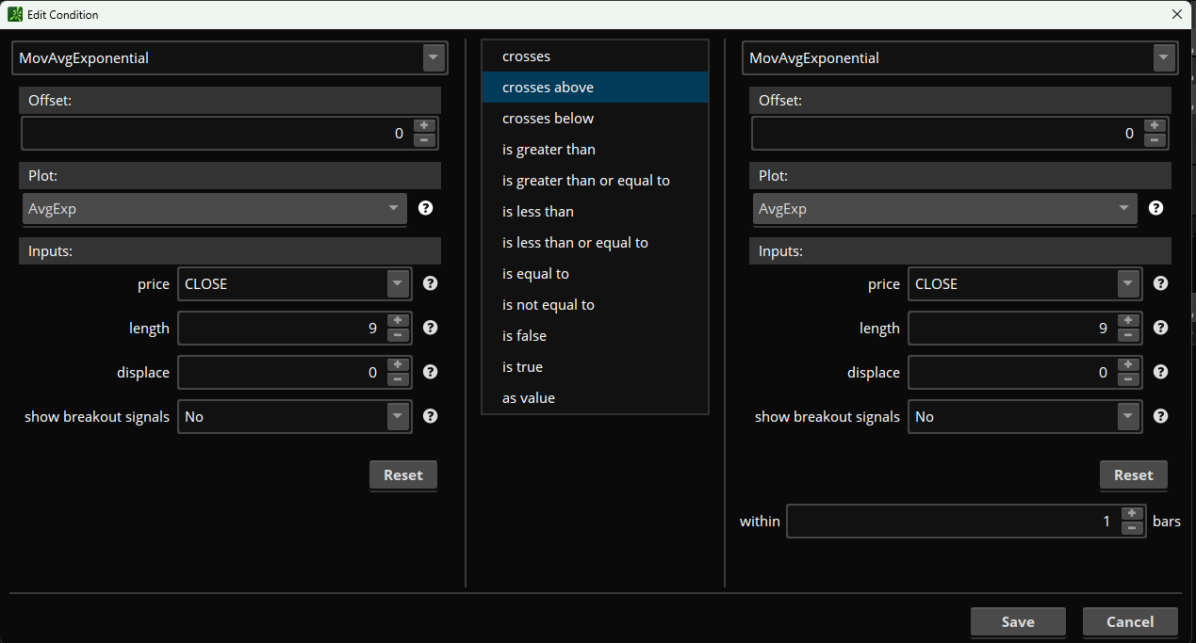The height and width of the screenshot is (643, 1196).
Task: Open left show breakout signals dropdown
Action: (x=399, y=416)
